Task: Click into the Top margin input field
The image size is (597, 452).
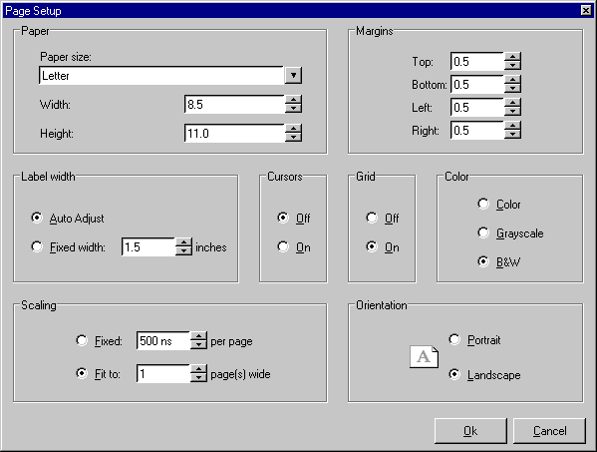Action: (x=477, y=61)
